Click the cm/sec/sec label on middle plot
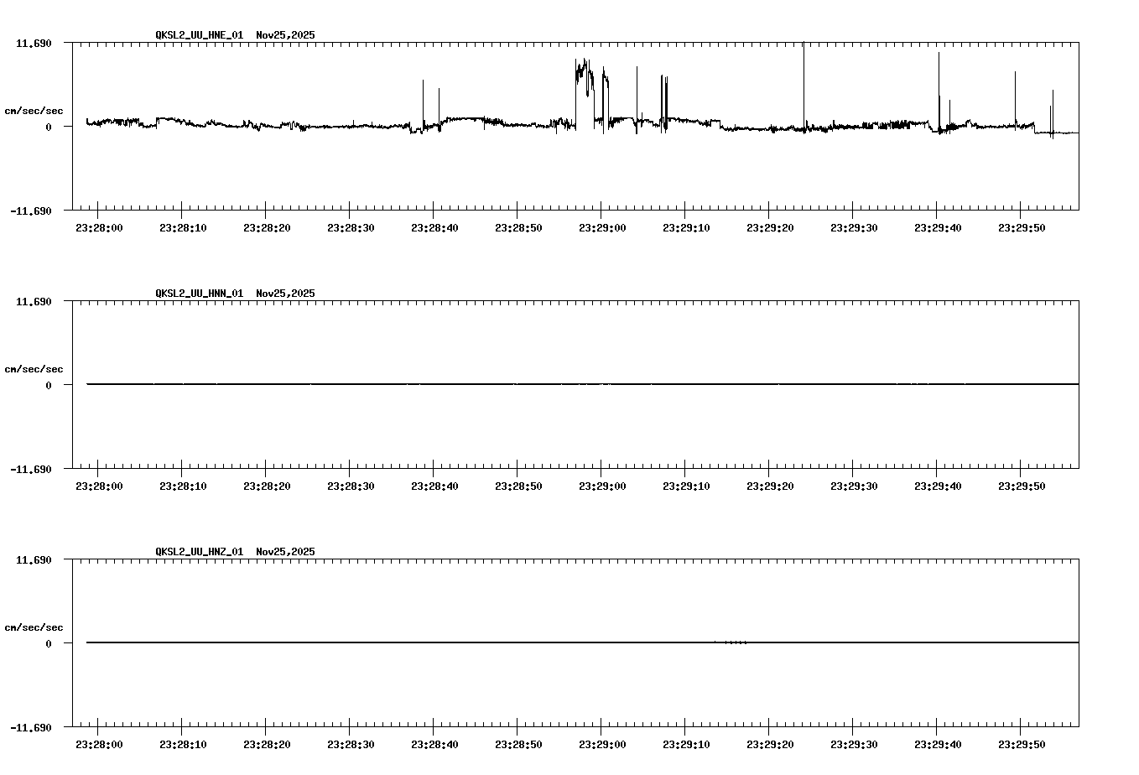 point(34,368)
